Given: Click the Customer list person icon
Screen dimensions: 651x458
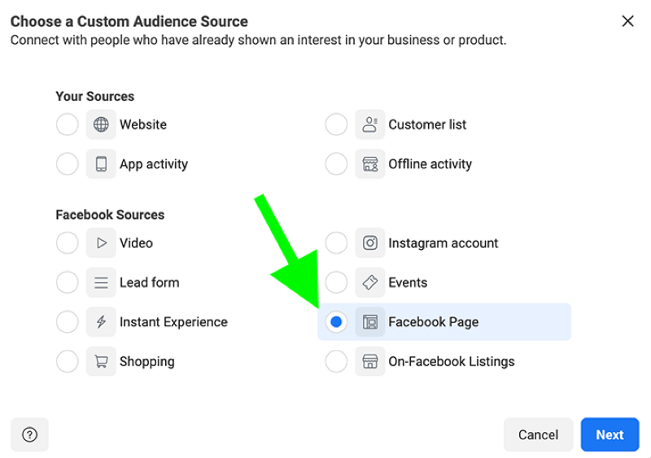Looking at the screenshot, I should pos(370,124).
